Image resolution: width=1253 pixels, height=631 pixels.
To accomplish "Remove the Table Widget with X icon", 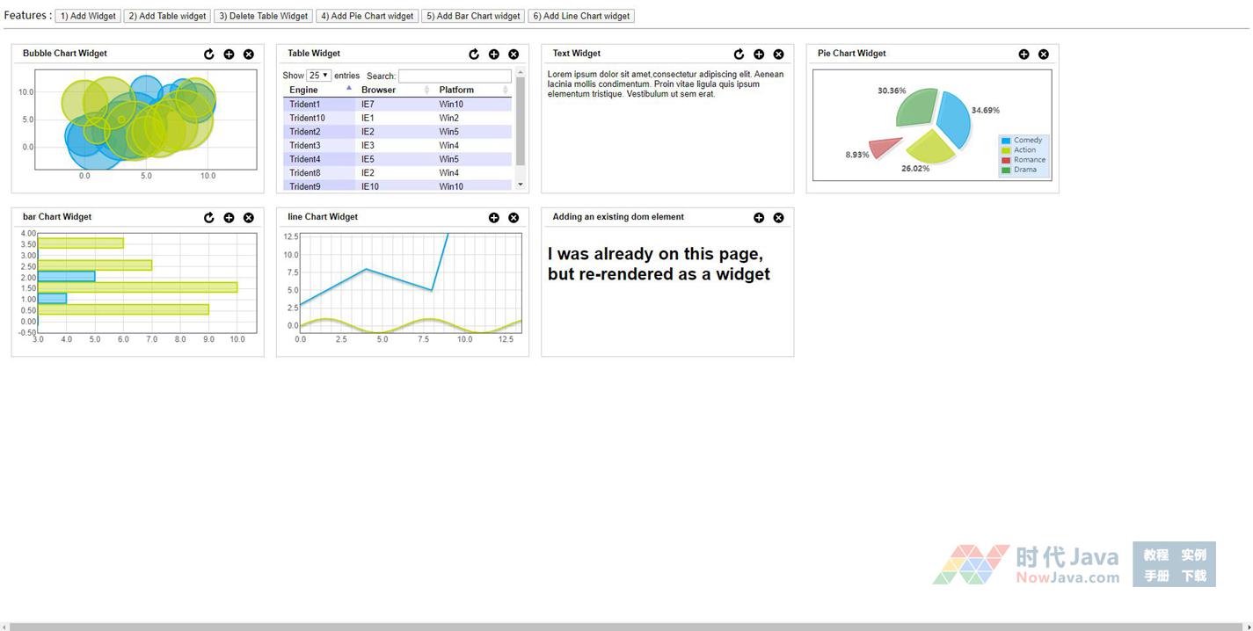I will click(x=514, y=54).
